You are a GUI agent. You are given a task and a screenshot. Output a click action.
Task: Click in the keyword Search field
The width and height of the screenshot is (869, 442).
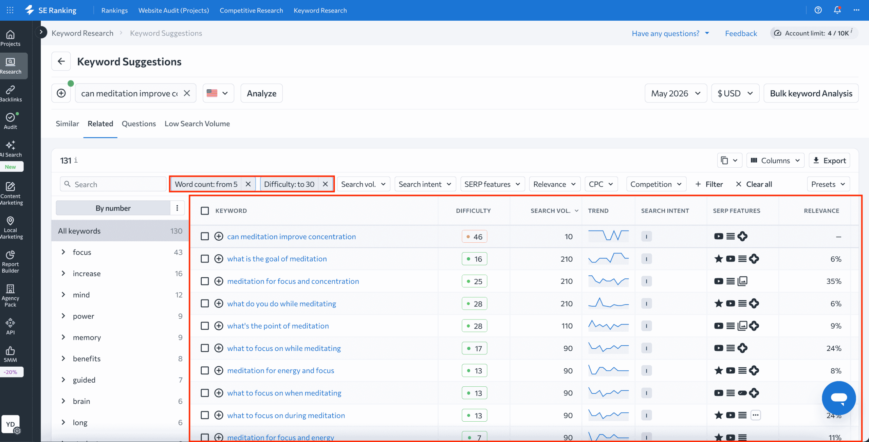click(113, 184)
